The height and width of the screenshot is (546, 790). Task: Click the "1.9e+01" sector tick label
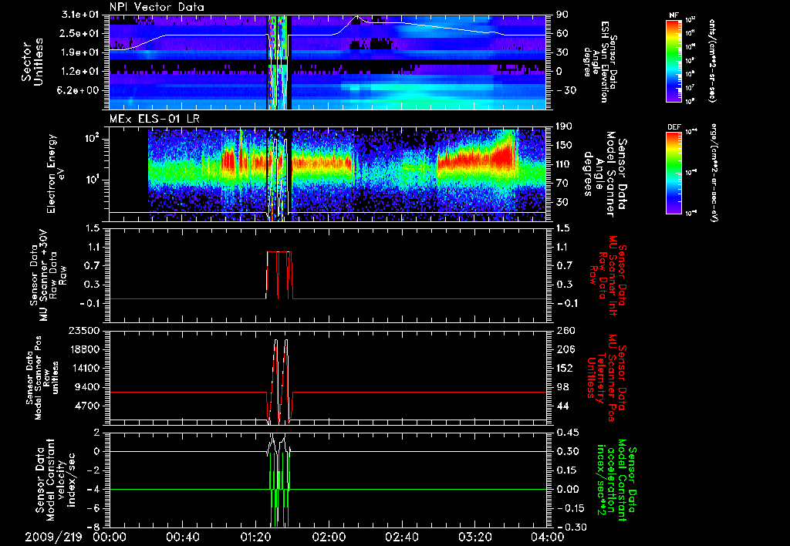(80, 52)
